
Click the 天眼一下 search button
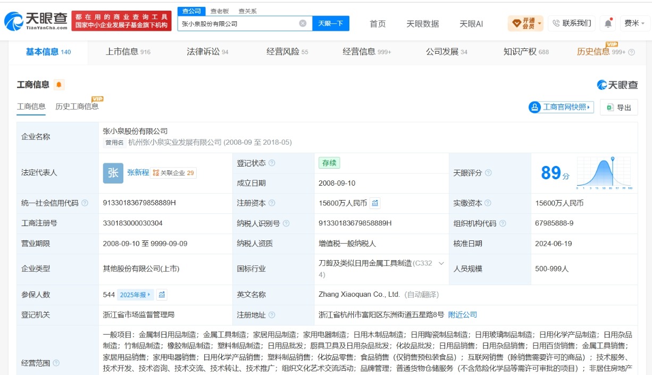point(331,23)
